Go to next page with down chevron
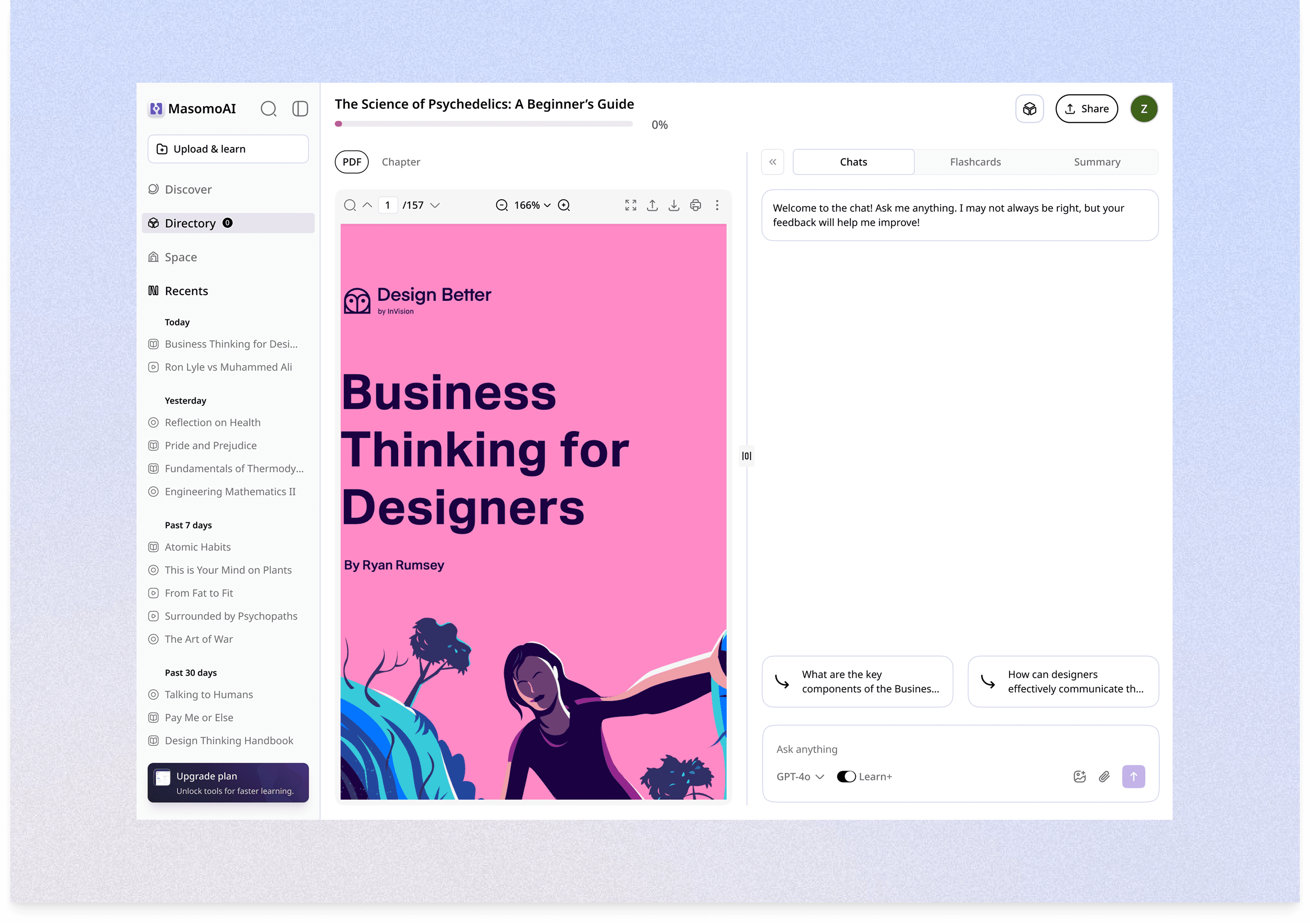This screenshot has height=923, width=1310. point(435,205)
